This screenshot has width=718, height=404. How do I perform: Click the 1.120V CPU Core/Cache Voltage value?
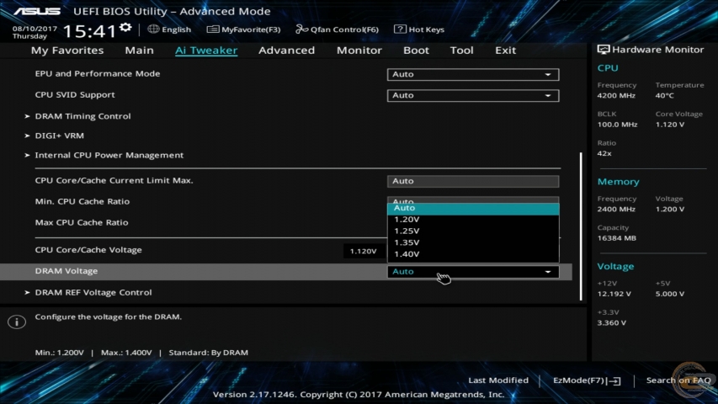click(x=364, y=251)
